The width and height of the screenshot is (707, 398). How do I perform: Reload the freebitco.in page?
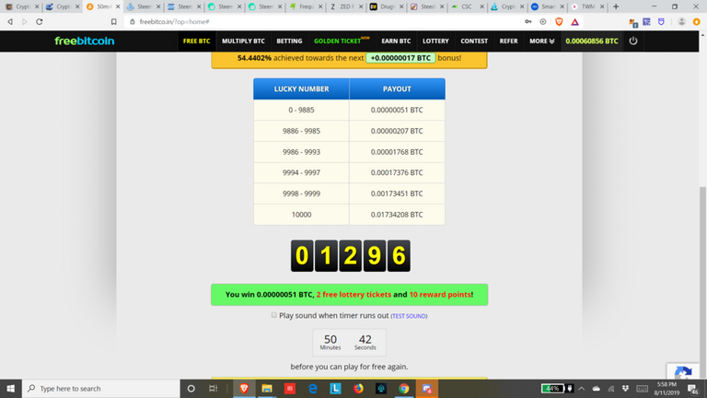tap(40, 22)
